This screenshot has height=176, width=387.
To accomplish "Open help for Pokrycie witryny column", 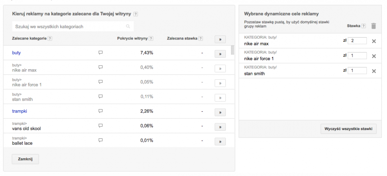I will [x=151, y=38].
